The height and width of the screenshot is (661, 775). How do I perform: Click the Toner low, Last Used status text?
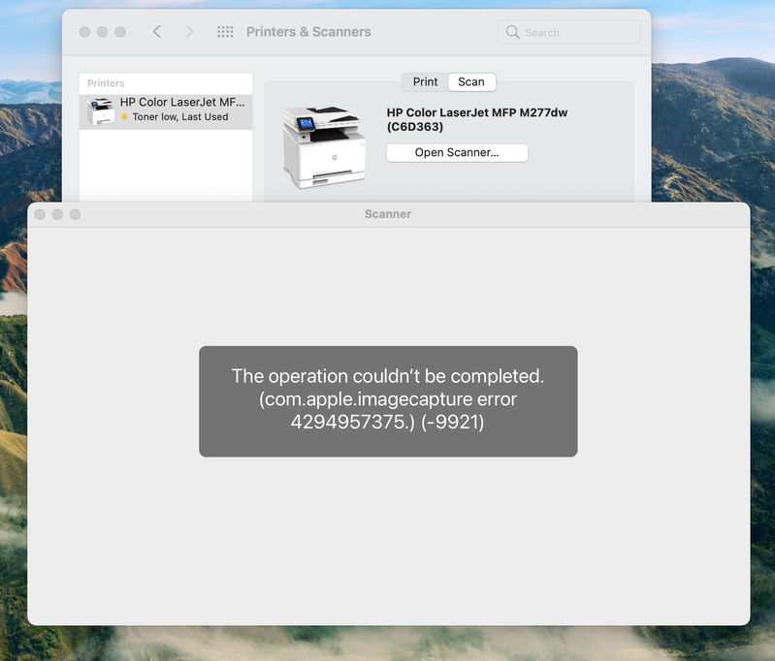point(180,117)
